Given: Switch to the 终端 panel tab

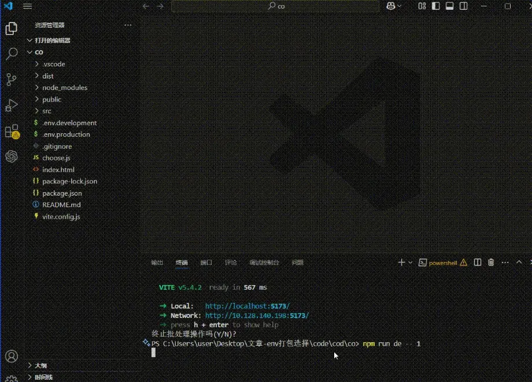Looking at the screenshot, I should (x=182, y=263).
